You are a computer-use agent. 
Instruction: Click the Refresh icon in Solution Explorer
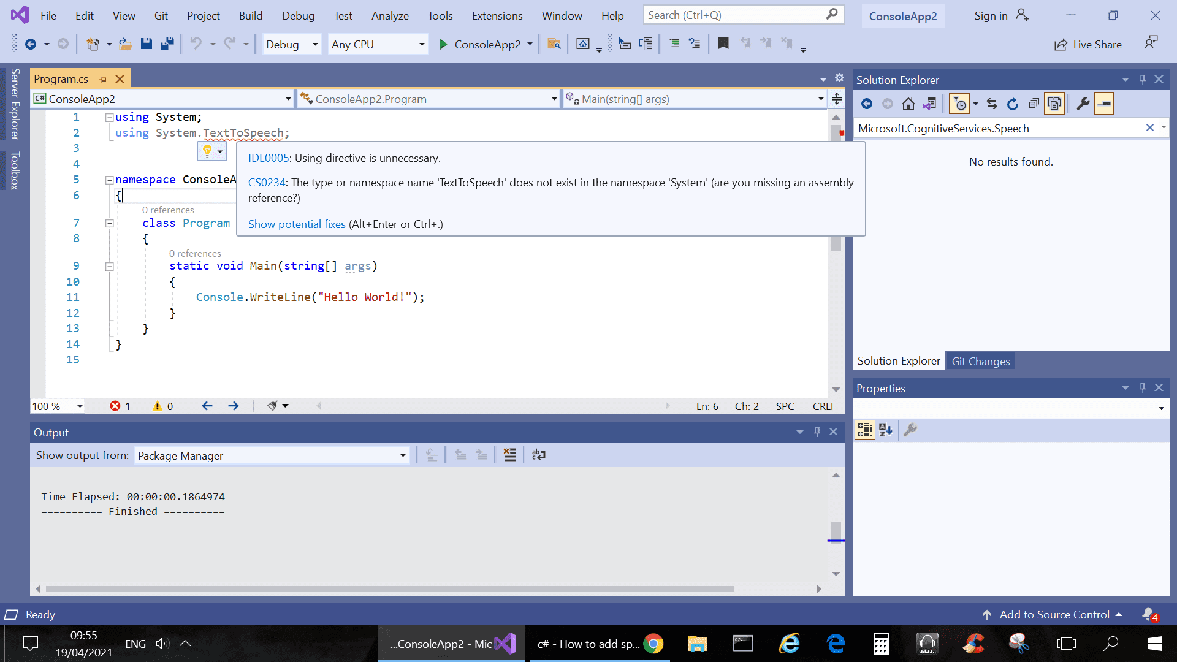tap(1013, 104)
